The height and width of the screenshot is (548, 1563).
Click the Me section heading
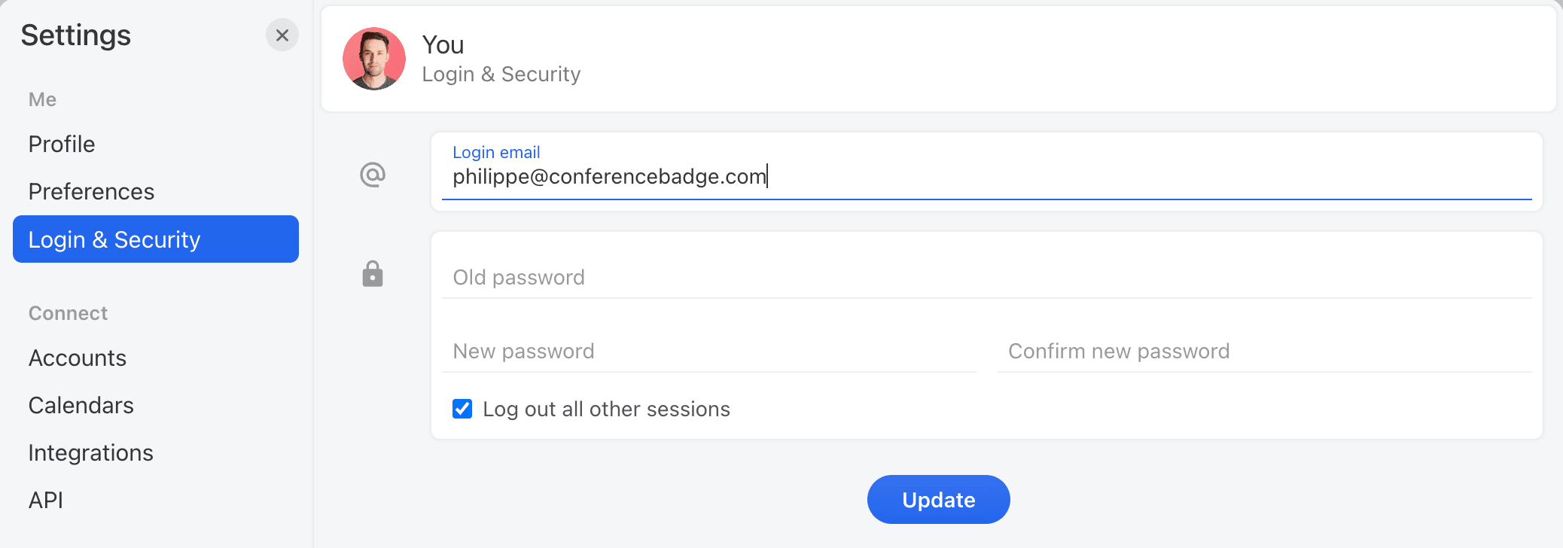tap(42, 99)
